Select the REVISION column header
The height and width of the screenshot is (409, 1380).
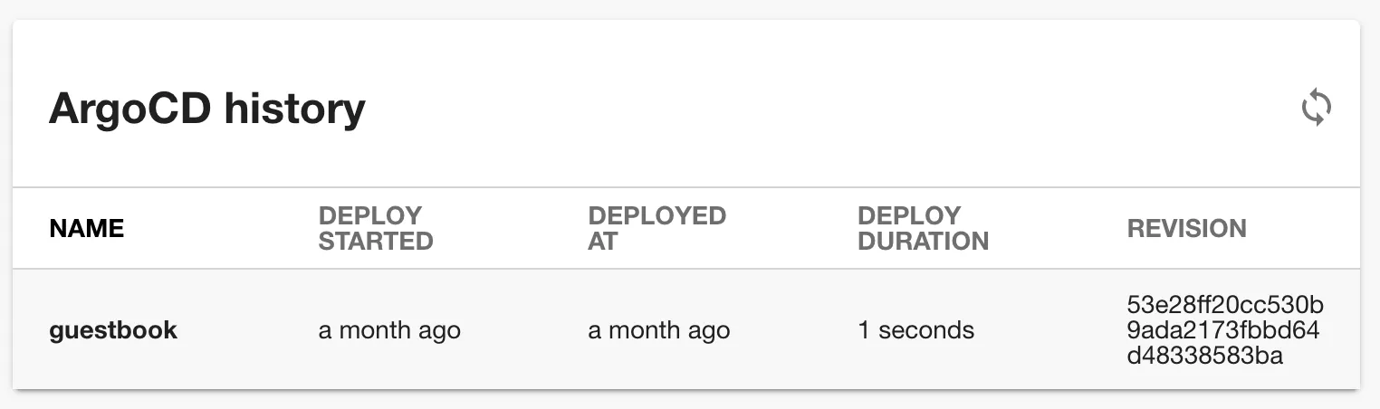pyautogui.click(x=1186, y=229)
